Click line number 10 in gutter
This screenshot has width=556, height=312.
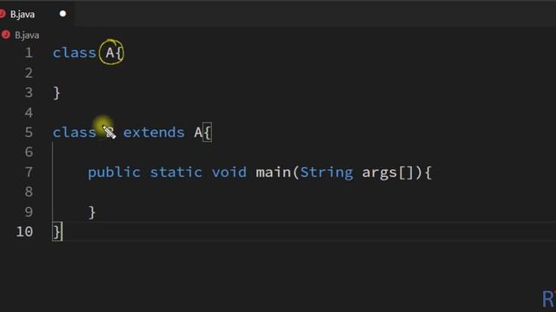tap(24, 231)
